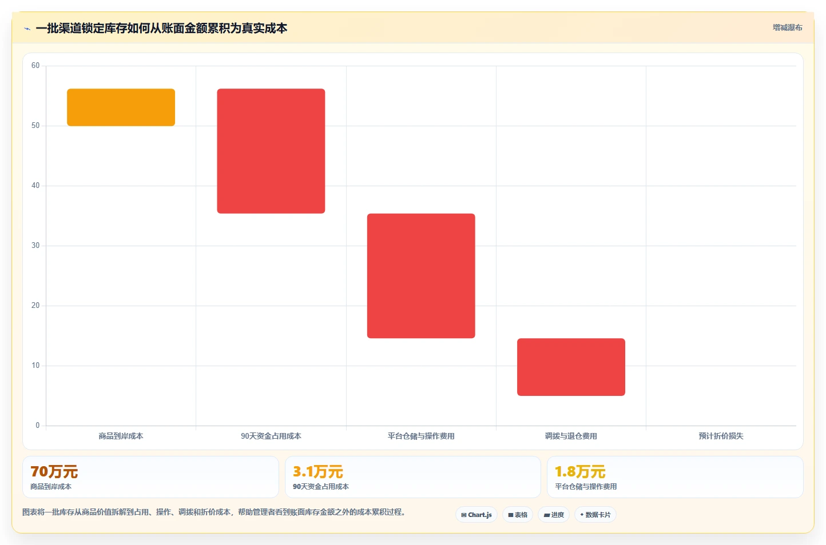Click the red 平台仓储与操作费用 waterfall bar
This screenshot has height=545, width=826.
(421, 276)
